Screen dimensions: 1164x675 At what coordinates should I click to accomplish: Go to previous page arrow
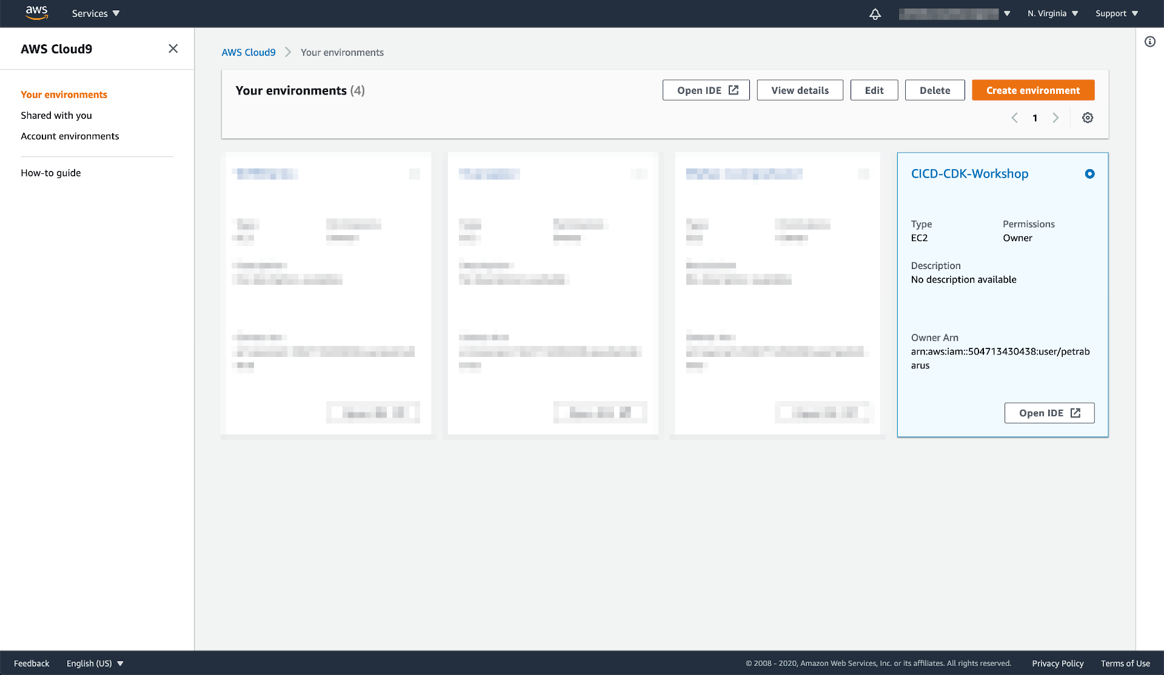(x=1014, y=118)
